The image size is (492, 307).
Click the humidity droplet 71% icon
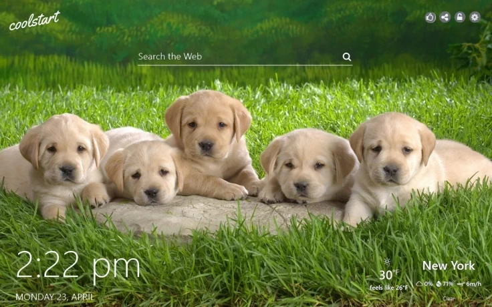pos(439,284)
